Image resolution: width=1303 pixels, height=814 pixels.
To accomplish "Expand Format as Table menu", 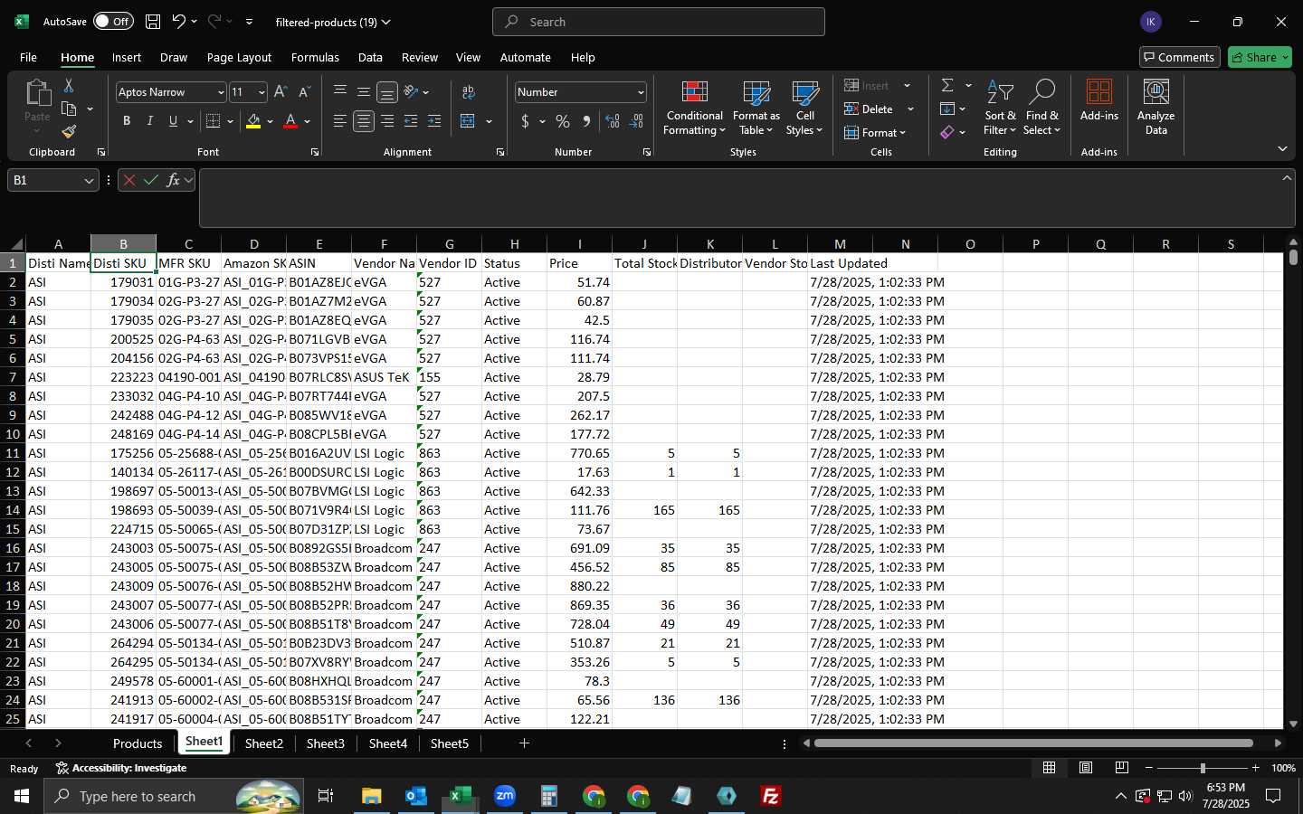I will pos(756,109).
